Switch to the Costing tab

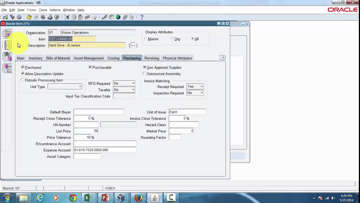(113, 58)
